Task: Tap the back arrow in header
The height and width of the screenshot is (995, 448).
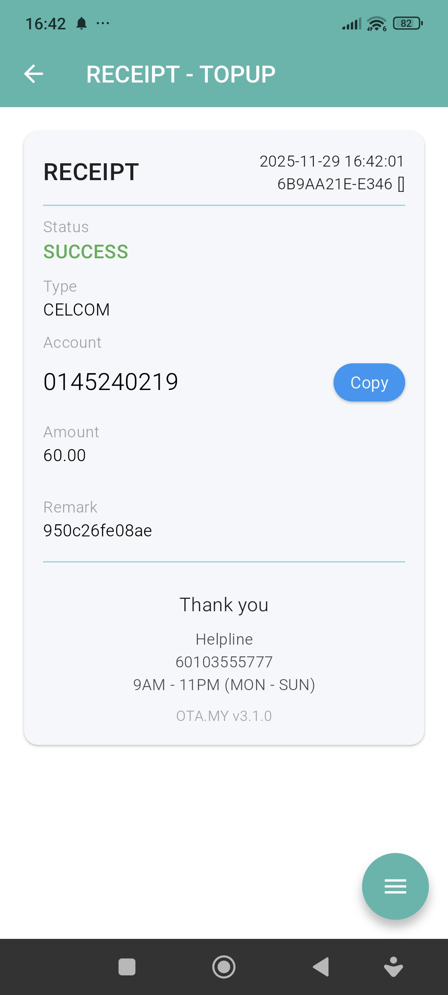Action: click(x=34, y=74)
